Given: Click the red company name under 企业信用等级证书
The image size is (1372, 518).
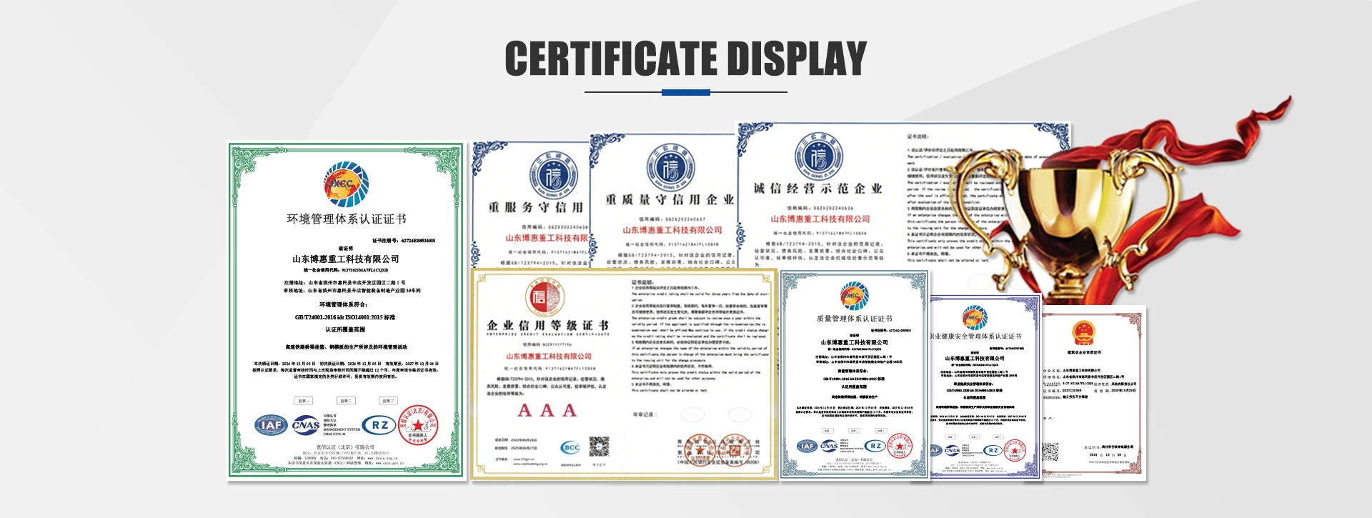Looking at the screenshot, I should pyautogui.click(x=549, y=357).
